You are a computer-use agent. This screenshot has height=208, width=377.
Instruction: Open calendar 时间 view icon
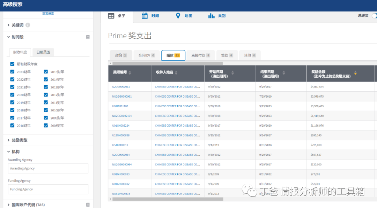145,16
